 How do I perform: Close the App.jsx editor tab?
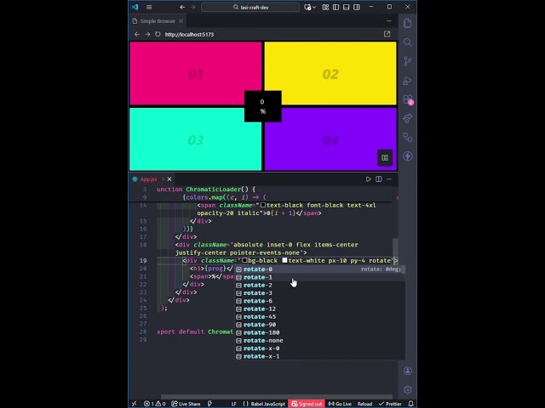point(169,179)
